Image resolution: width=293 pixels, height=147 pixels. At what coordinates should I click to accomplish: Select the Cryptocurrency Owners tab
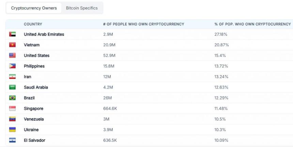tap(34, 8)
